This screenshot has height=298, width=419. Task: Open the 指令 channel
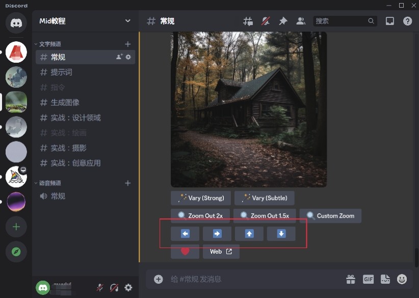point(85,87)
